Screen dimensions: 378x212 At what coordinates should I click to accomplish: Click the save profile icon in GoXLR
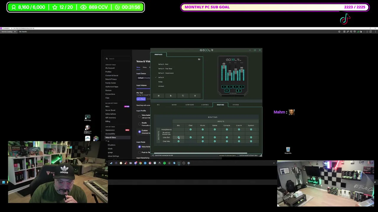159,96
